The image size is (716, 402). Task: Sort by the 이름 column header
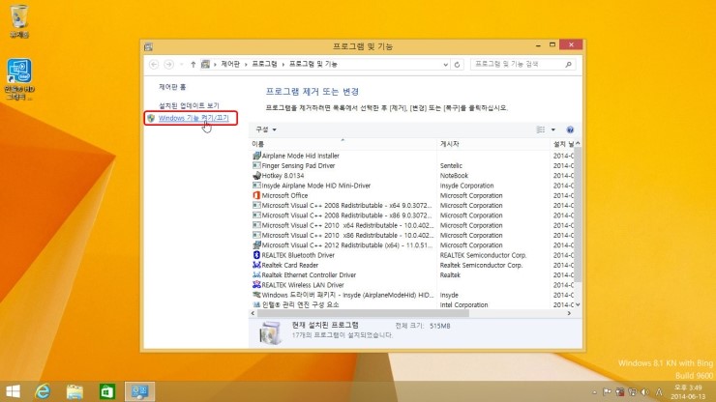tap(343, 144)
